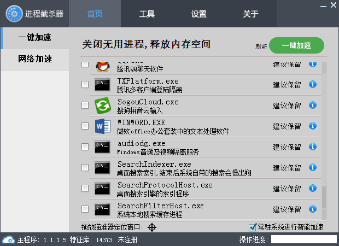This screenshot has width=339, height=246.
Task: Check the audiodg.exe checkbox
Action: [x=85, y=147]
